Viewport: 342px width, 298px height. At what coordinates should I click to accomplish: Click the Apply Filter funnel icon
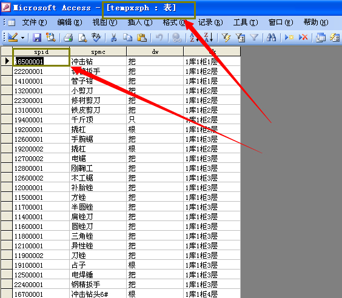(254, 38)
